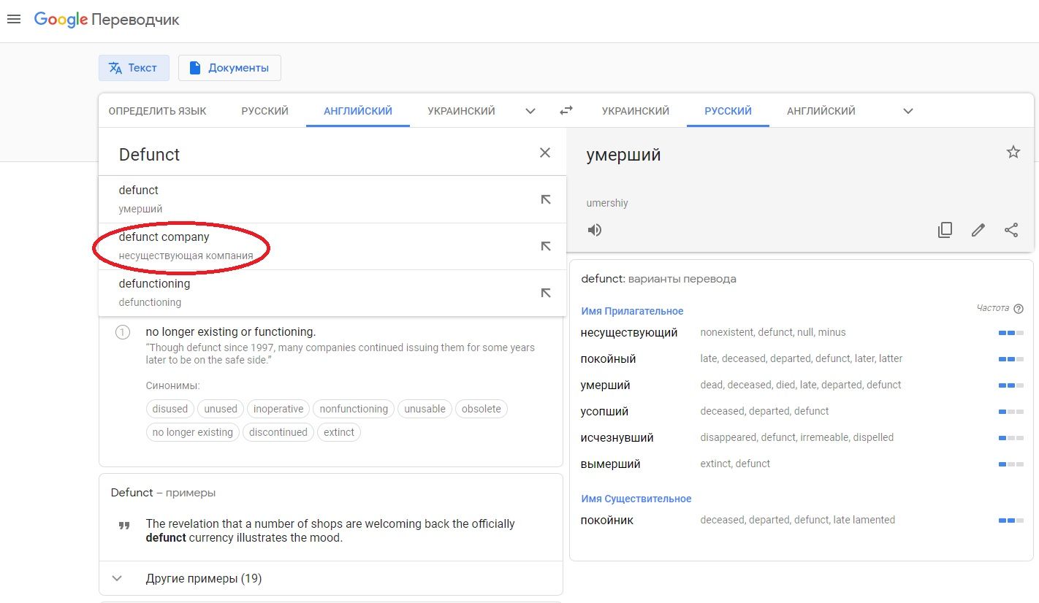Image resolution: width=1039 pixels, height=603 pixels.
Task: Swap source and target languages
Action: tap(566, 111)
